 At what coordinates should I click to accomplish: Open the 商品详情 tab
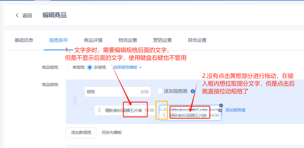coord(93,40)
